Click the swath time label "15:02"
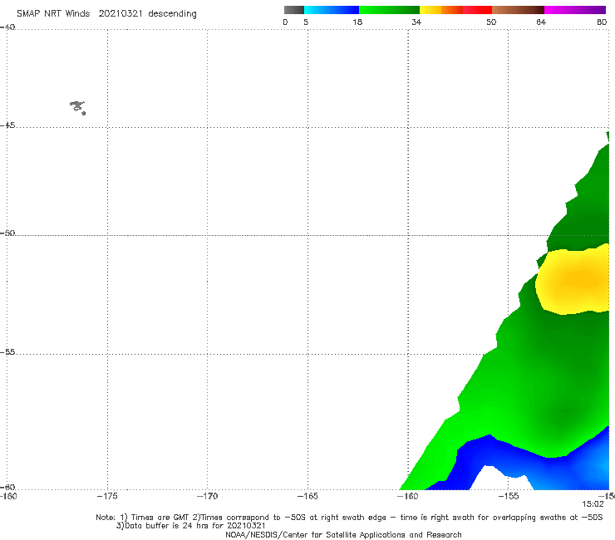This screenshot has height=540, width=615. (x=593, y=504)
